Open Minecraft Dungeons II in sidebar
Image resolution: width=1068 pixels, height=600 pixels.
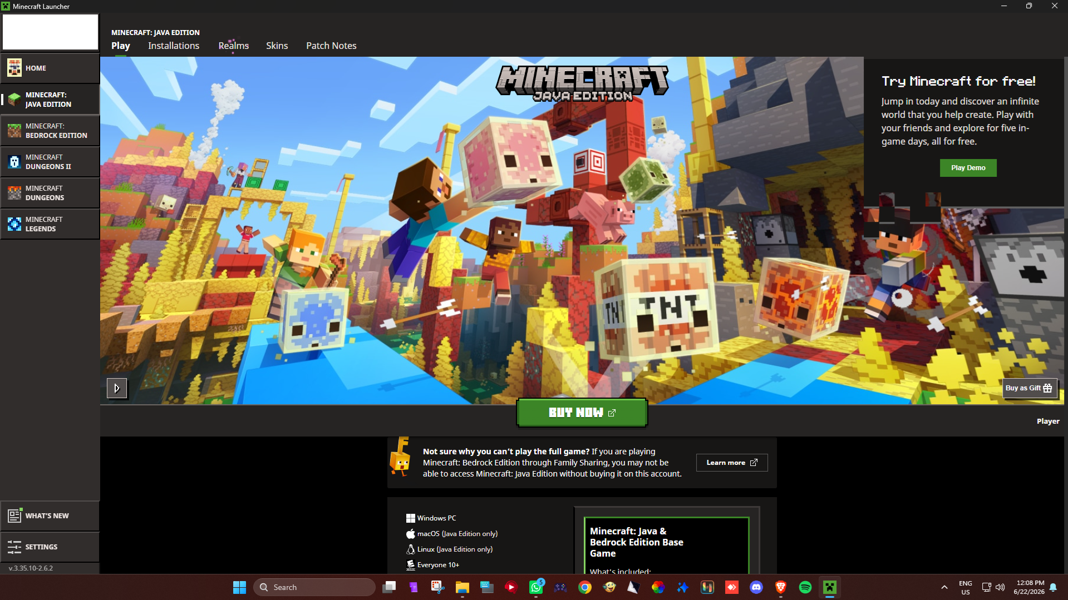click(x=50, y=162)
